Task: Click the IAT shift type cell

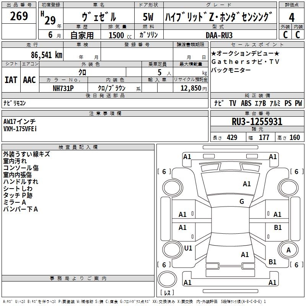Action: pos(11,80)
